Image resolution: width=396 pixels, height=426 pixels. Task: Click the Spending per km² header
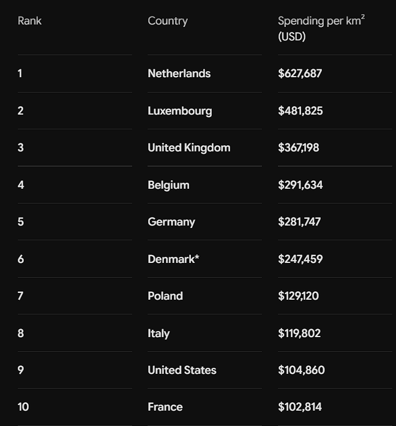[x=321, y=28]
